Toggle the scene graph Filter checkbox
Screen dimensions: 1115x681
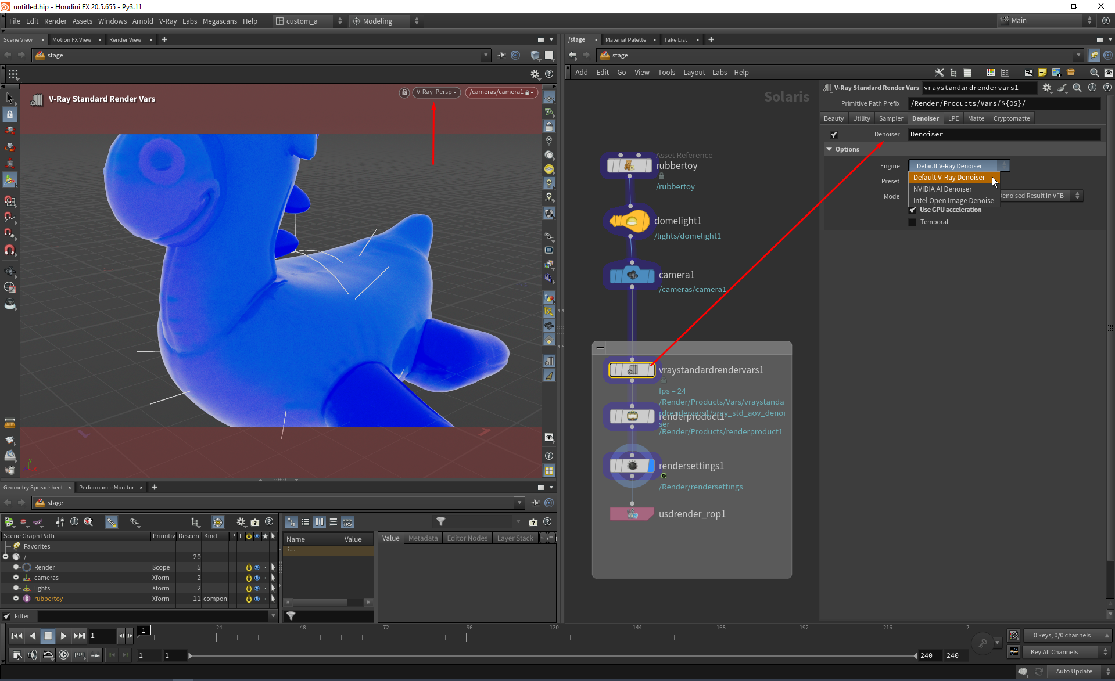click(7, 617)
